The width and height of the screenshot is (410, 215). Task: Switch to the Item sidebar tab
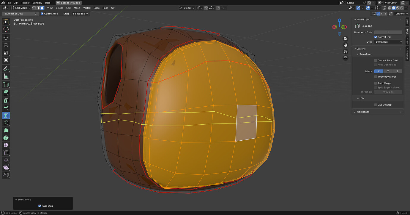[407, 22]
